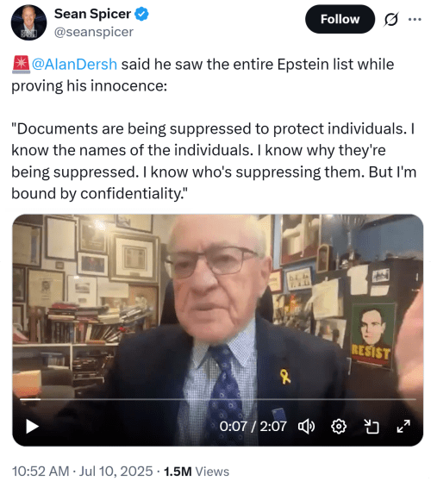The height and width of the screenshot is (481, 431).
Task: Pop out the video to miniplayer
Action: pos(372,427)
